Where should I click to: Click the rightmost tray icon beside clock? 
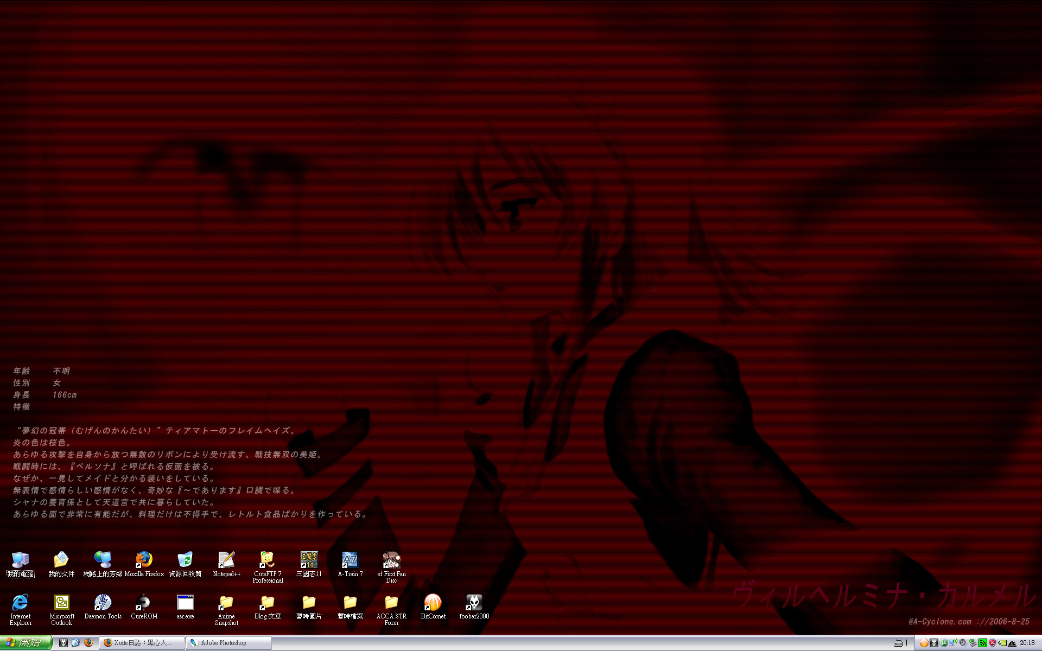(1012, 643)
